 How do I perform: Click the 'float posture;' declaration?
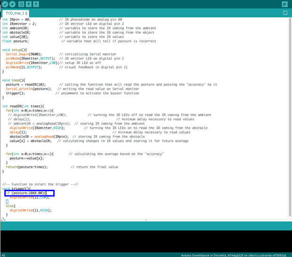(x=16, y=41)
